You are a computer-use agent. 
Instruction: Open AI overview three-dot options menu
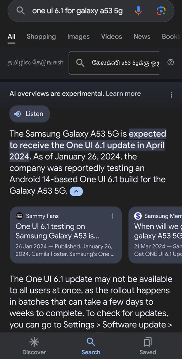(x=172, y=95)
